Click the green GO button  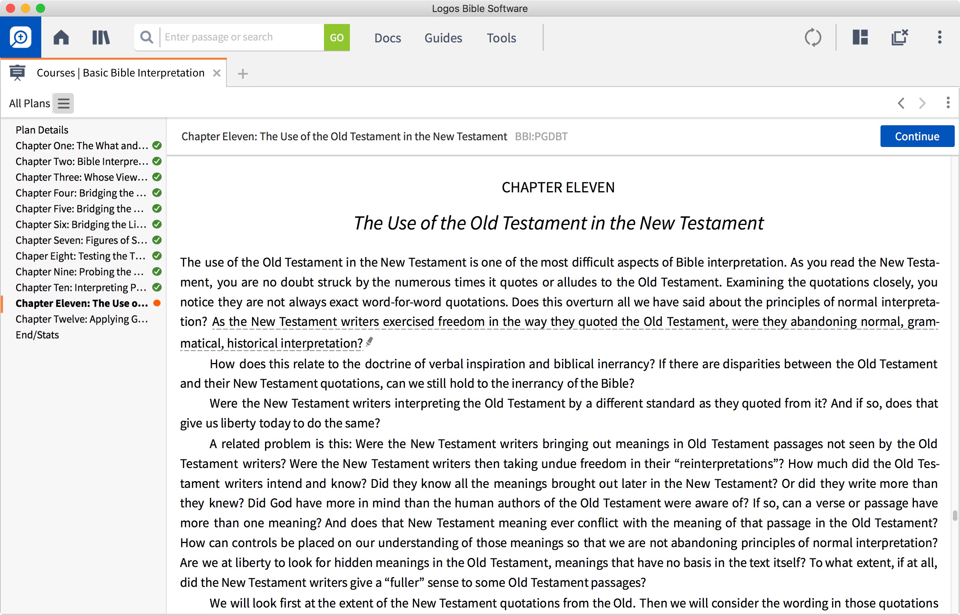(337, 37)
